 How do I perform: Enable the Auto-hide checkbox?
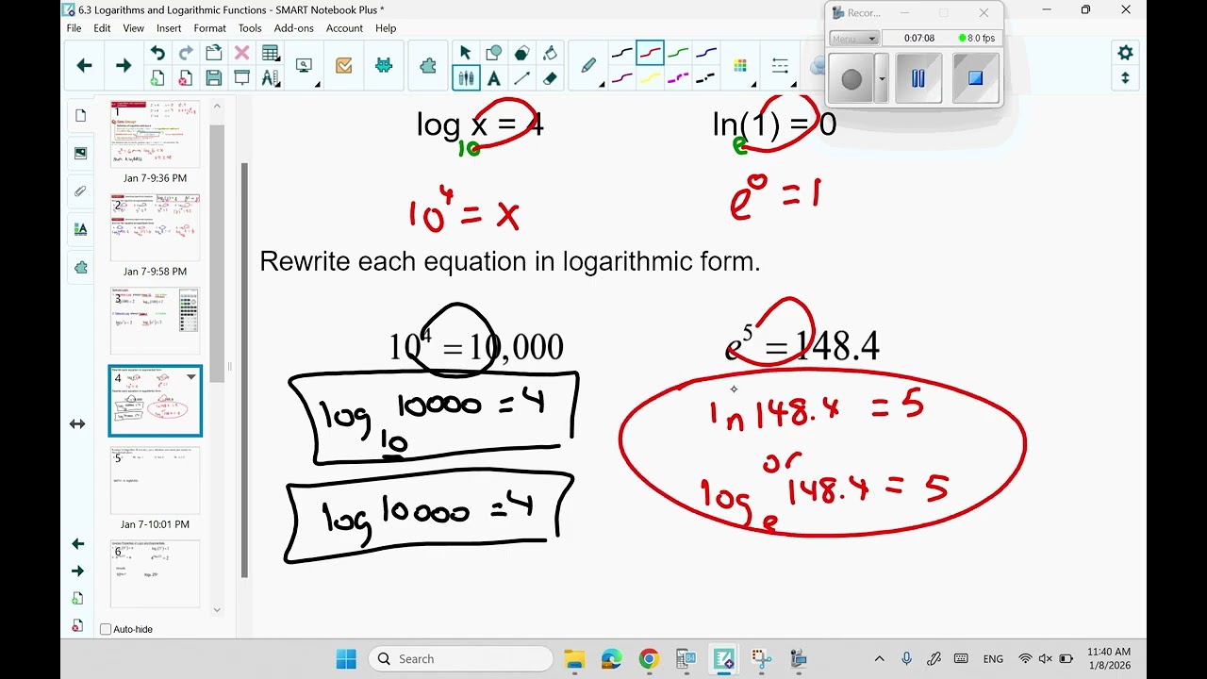pyautogui.click(x=106, y=629)
